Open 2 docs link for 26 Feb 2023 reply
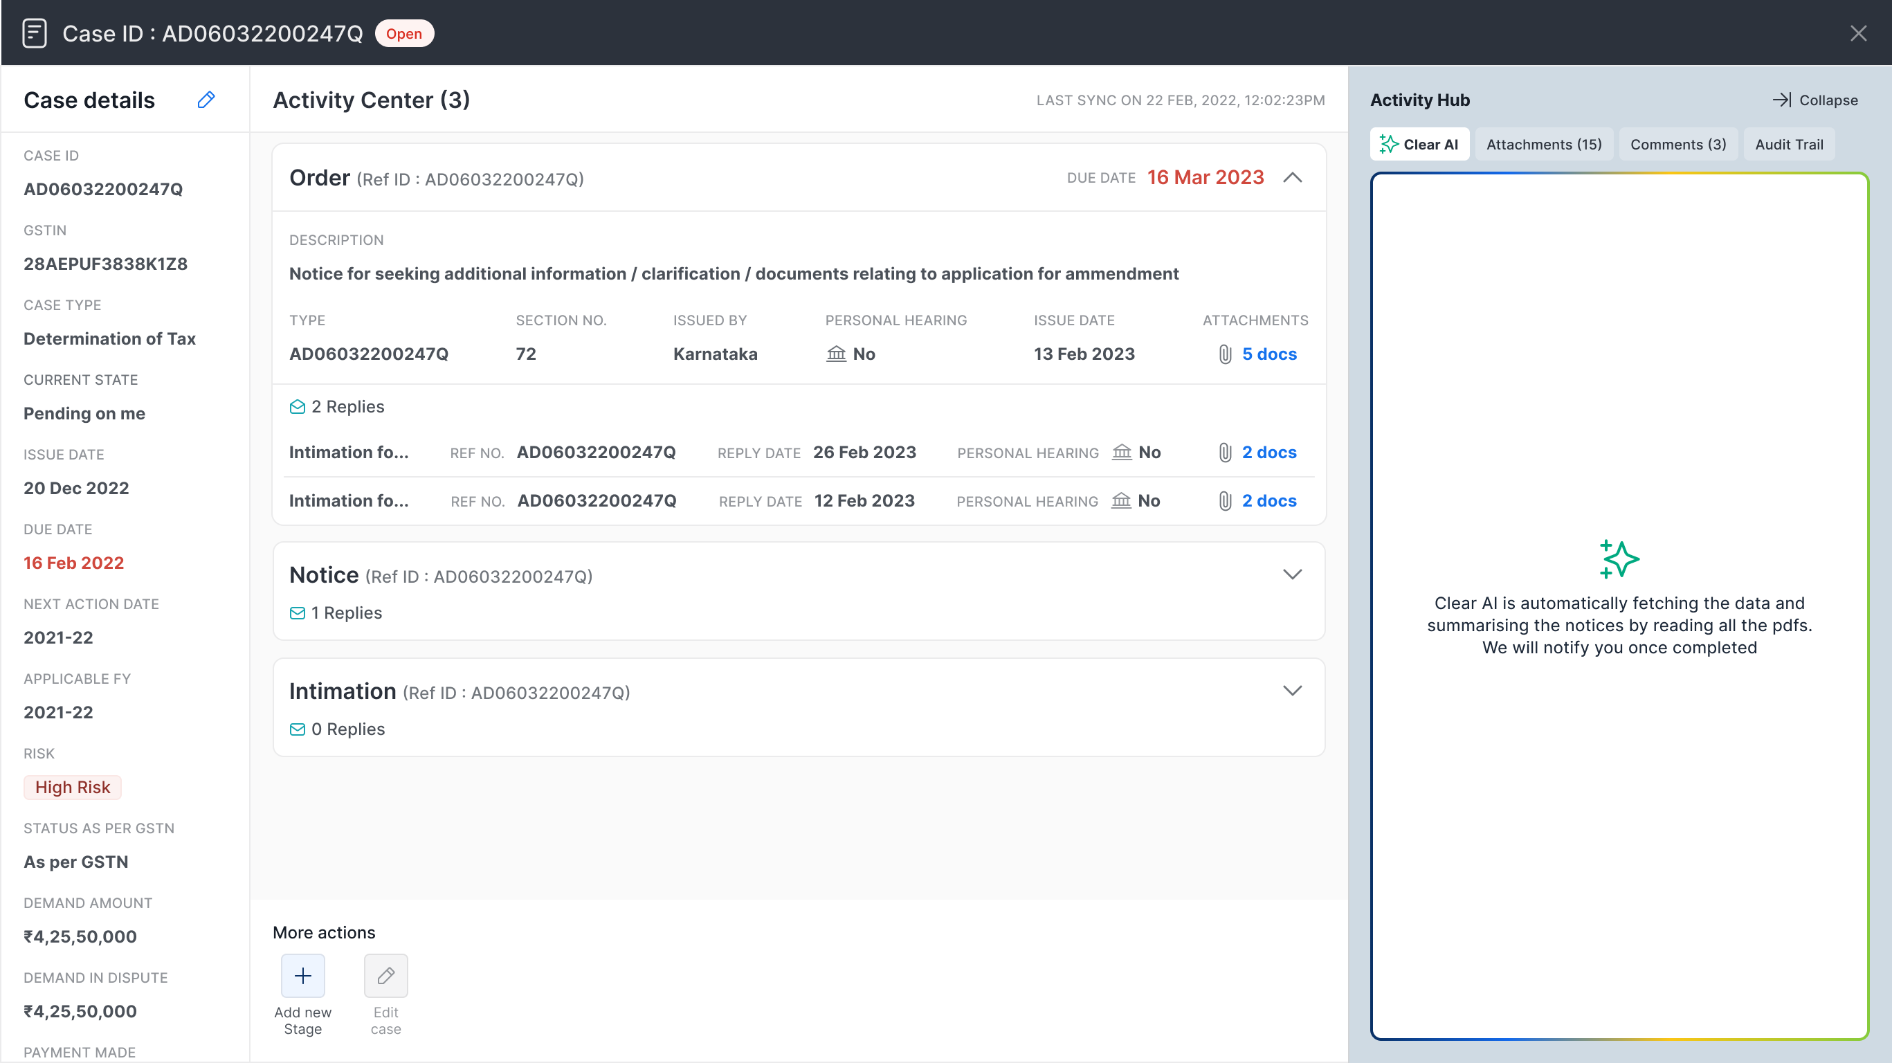Screen dimensions: 1892x1063 [x=1268, y=453]
